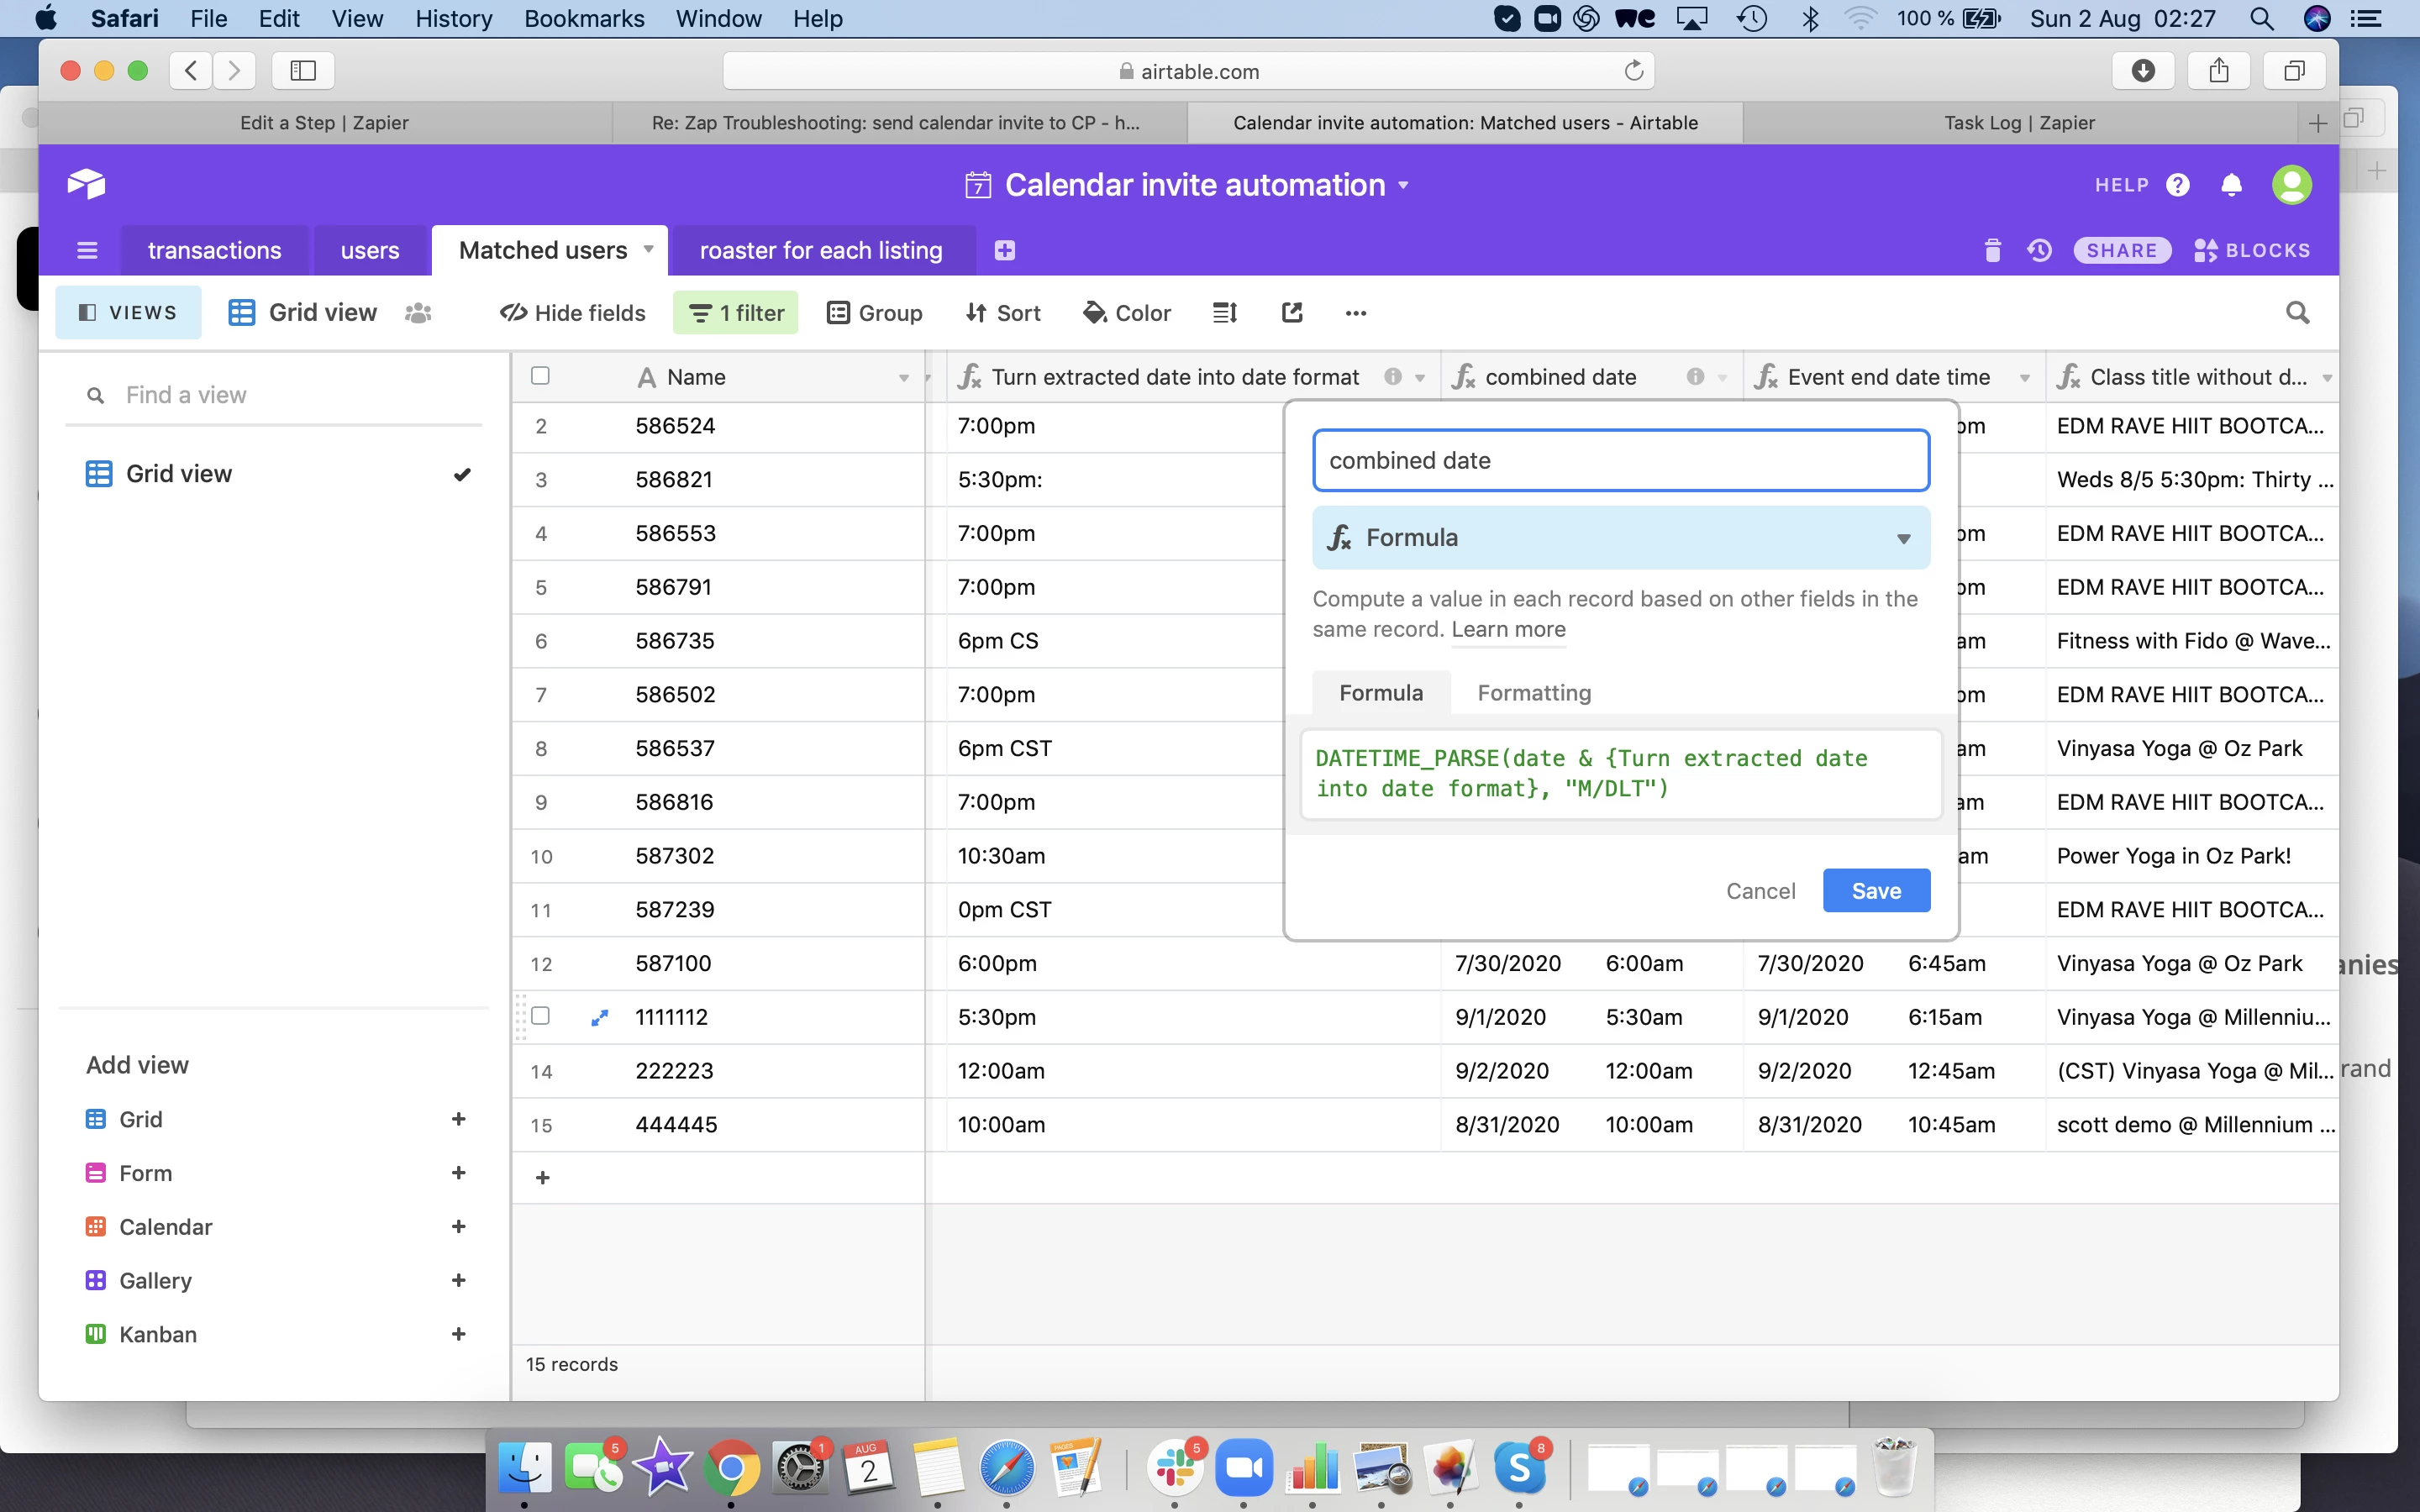Click the Find a view search field
The height and width of the screenshot is (1512, 2420).
(x=273, y=395)
